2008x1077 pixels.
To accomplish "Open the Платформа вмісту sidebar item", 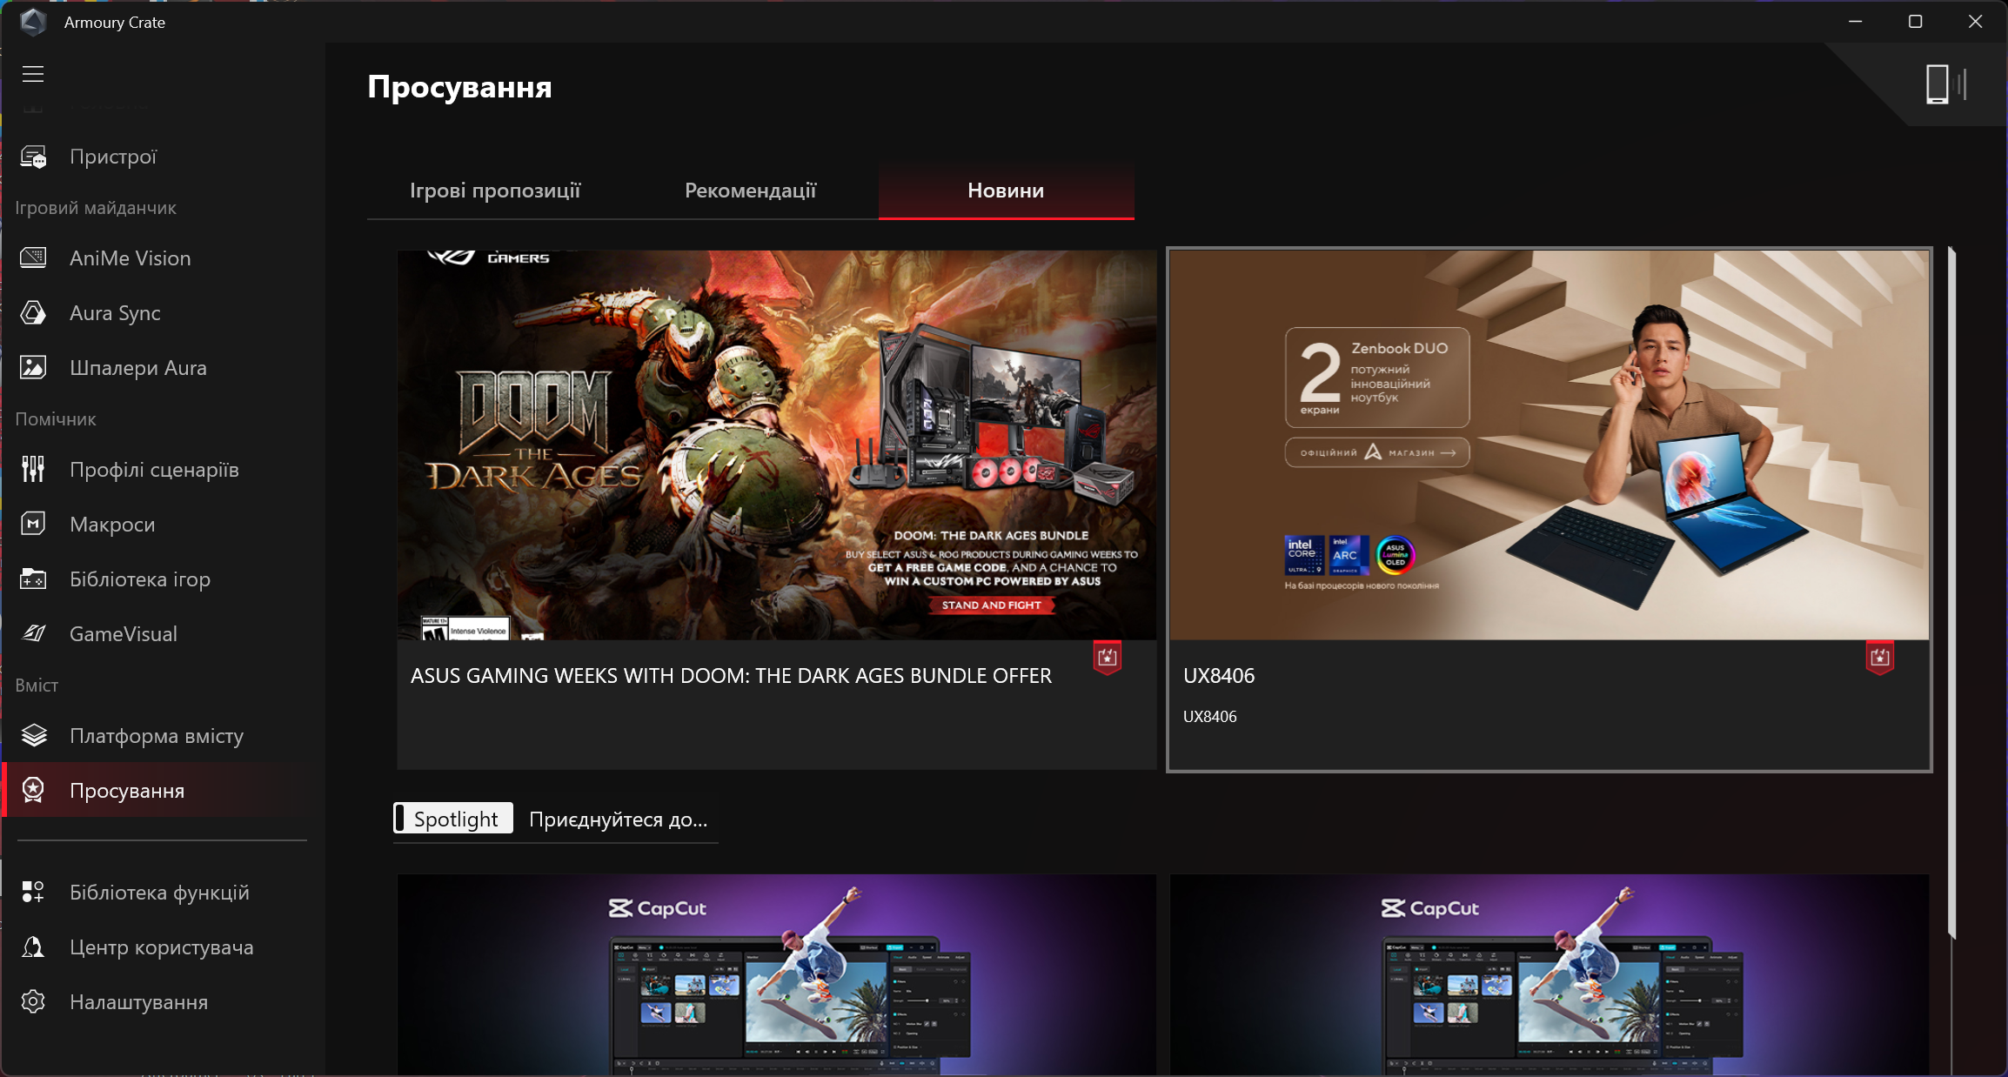I will click(157, 736).
